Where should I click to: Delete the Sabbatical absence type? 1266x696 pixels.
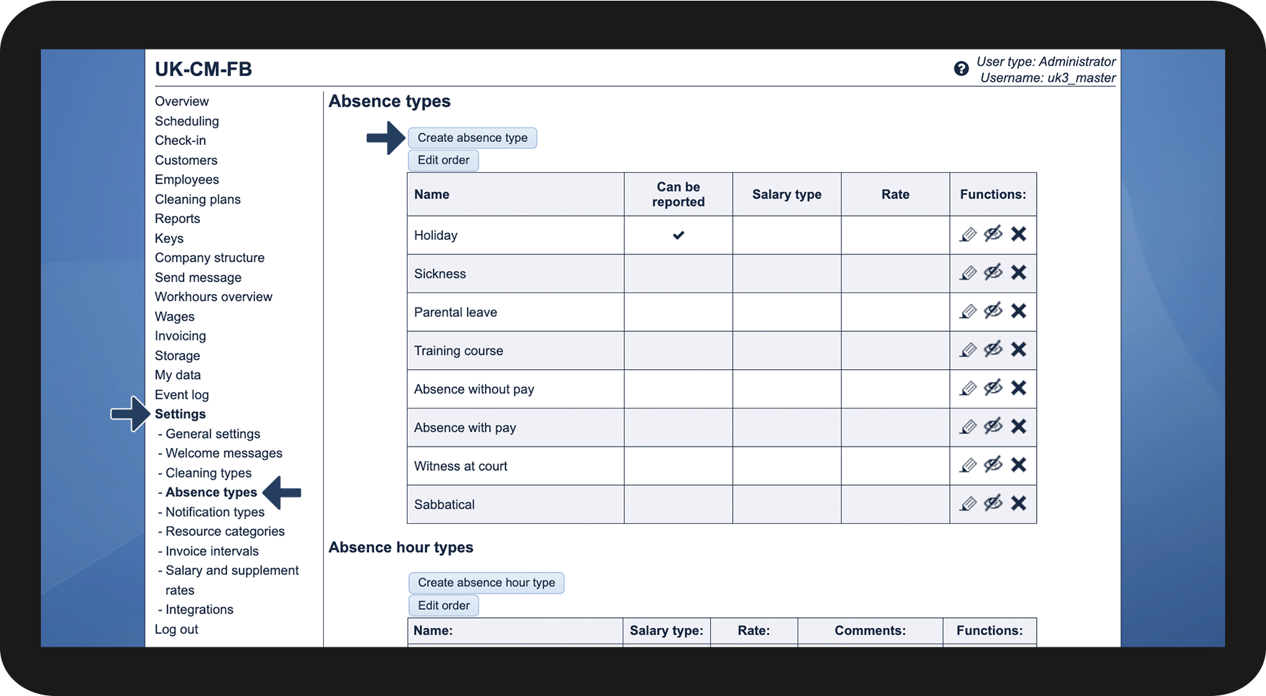click(1019, 503)
